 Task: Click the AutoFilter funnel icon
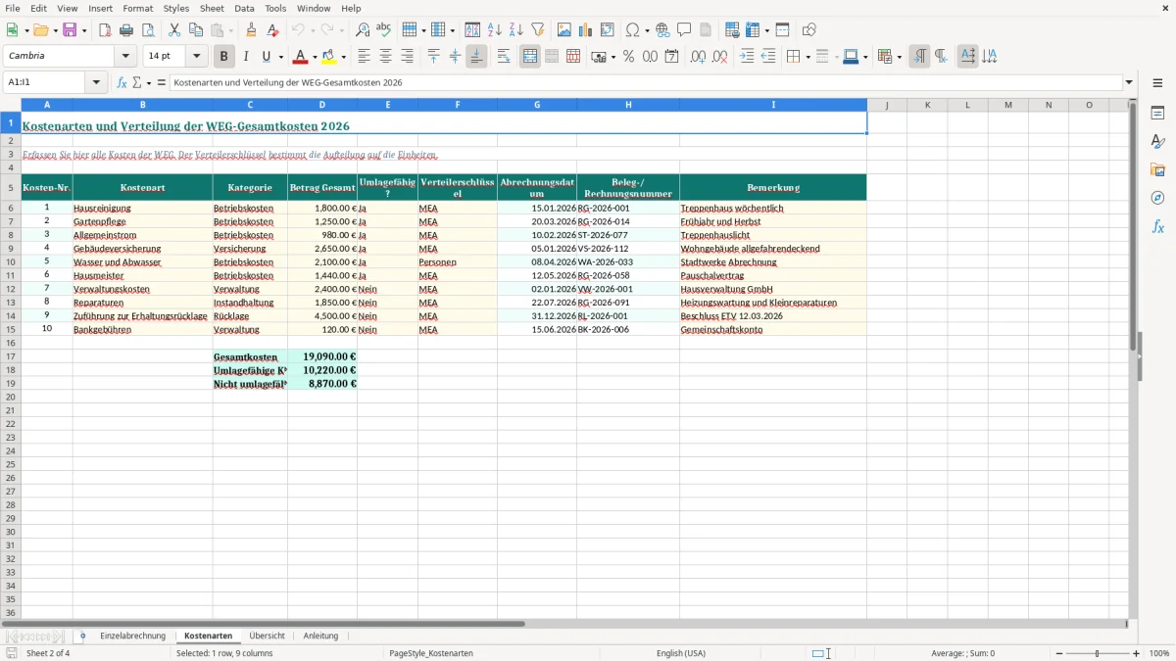click(x=538, y=30)
